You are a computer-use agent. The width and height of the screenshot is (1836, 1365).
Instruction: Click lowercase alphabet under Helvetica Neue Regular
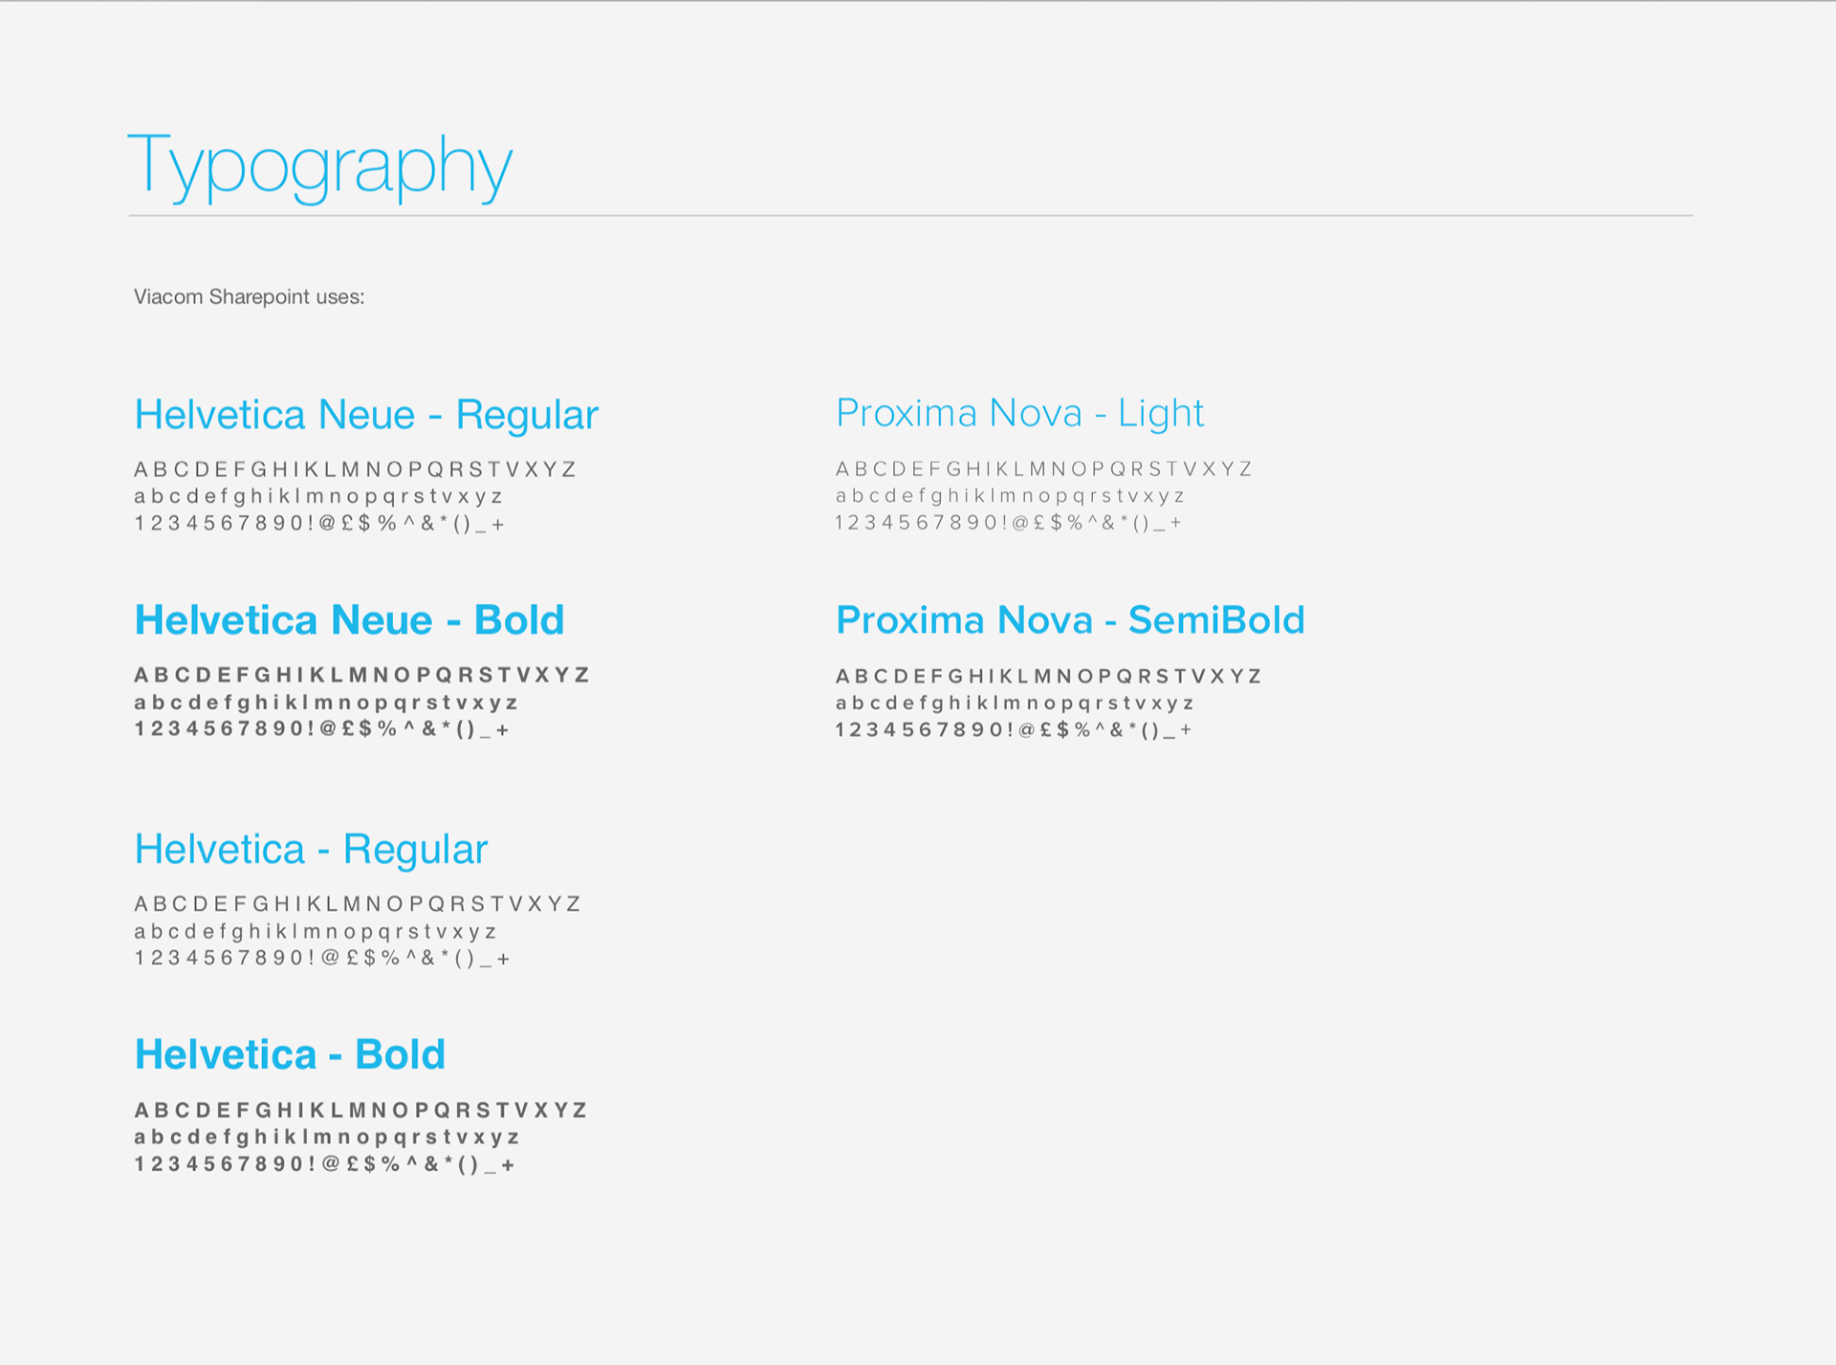tap(318, 496)
